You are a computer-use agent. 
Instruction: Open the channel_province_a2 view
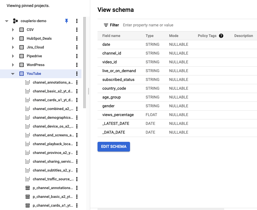[x=53, y=153]
